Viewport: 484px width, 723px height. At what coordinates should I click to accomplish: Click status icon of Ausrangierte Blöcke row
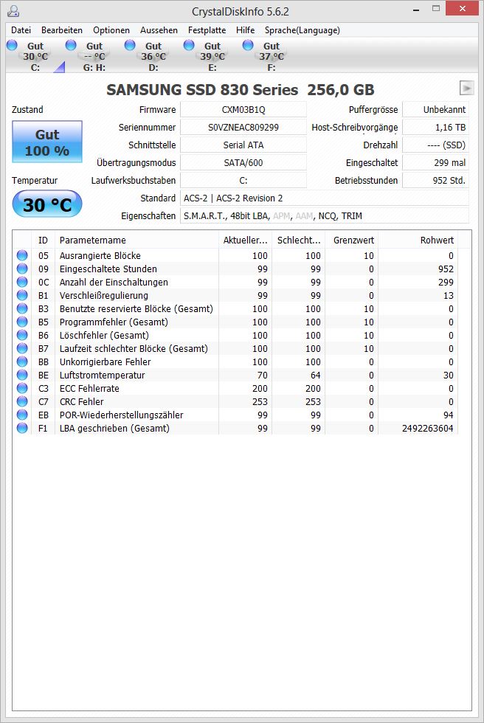(x=22, y=255)
